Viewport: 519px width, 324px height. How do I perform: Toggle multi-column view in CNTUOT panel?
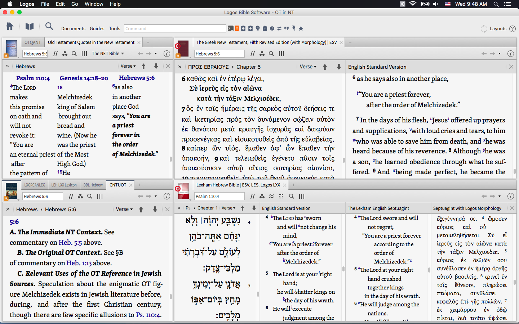[x=100, y=196]
